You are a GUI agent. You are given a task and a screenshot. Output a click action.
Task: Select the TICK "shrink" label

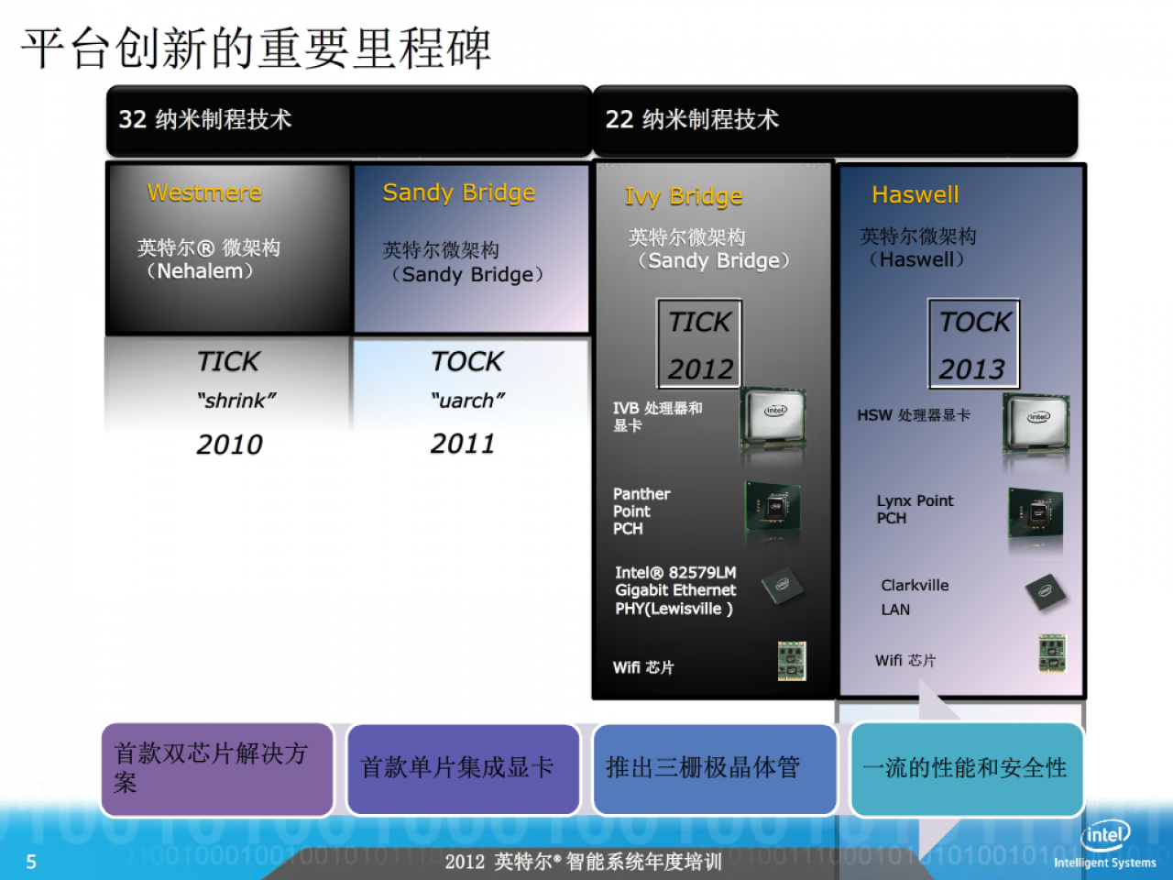tap(235, 379)
